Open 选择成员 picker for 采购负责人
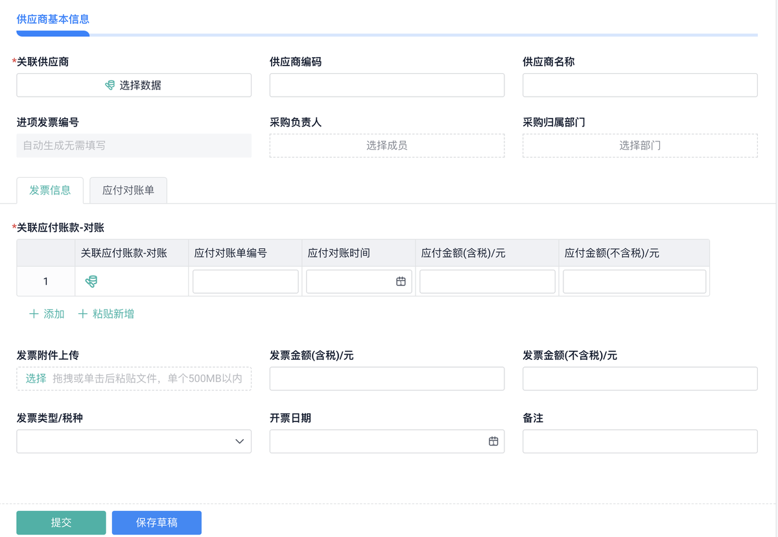 tap(387, 145)
